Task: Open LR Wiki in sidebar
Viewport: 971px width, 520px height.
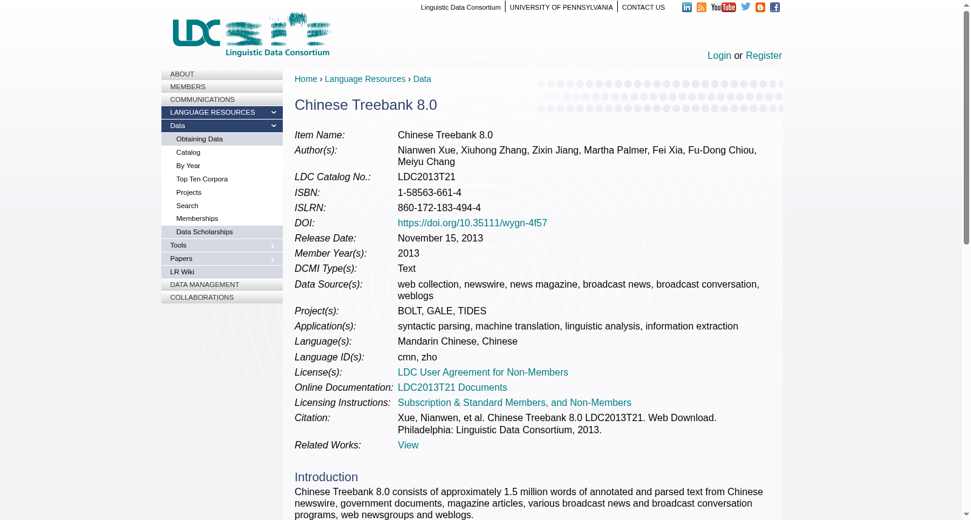Action: (222, 272)
